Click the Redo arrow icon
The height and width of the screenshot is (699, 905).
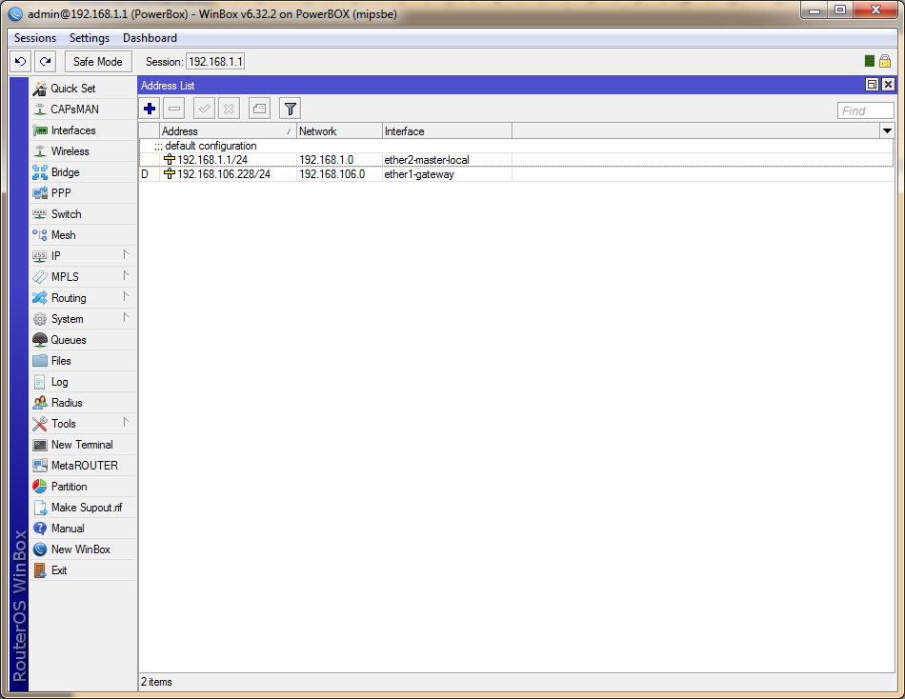pos(45,61)
